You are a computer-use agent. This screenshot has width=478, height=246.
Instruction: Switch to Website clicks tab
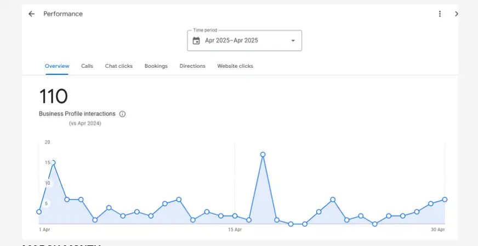[x=235, y=66]
